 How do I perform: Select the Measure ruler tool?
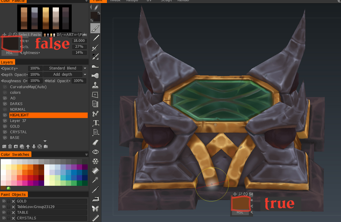[95, 218]
